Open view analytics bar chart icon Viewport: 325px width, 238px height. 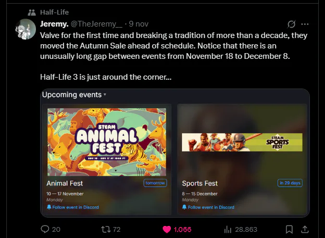(x=228, y=229)
